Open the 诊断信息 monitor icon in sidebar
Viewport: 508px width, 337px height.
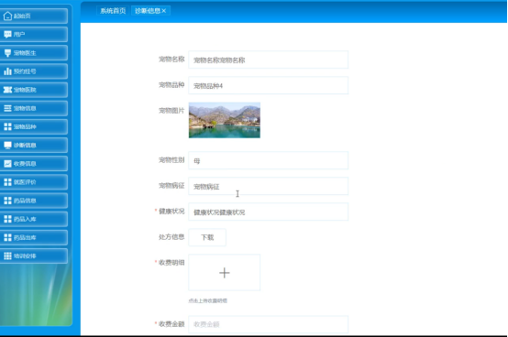point(7,146)
